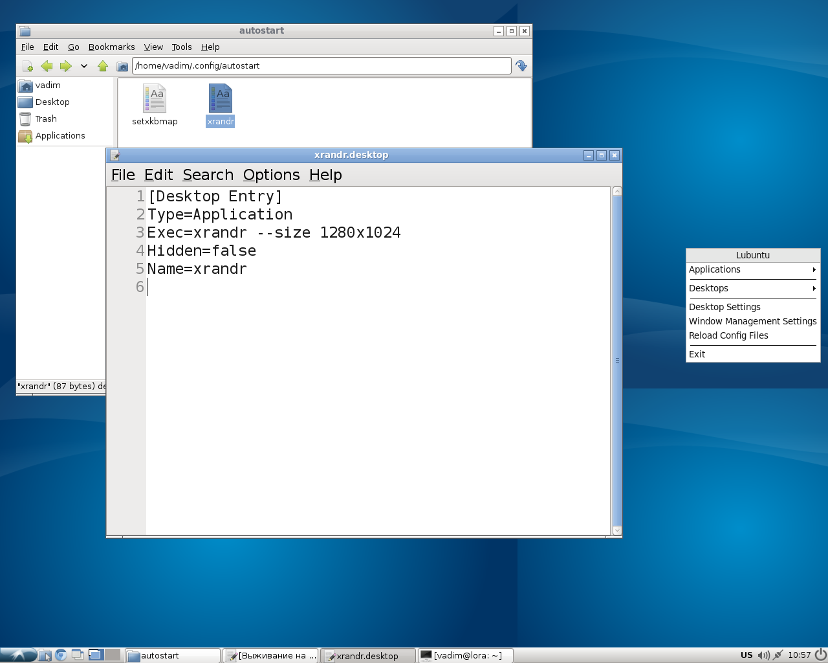Switch to first desktop in pager
Image resolution: width=828 pixels, height=663 pixels.
click(96, 655)
